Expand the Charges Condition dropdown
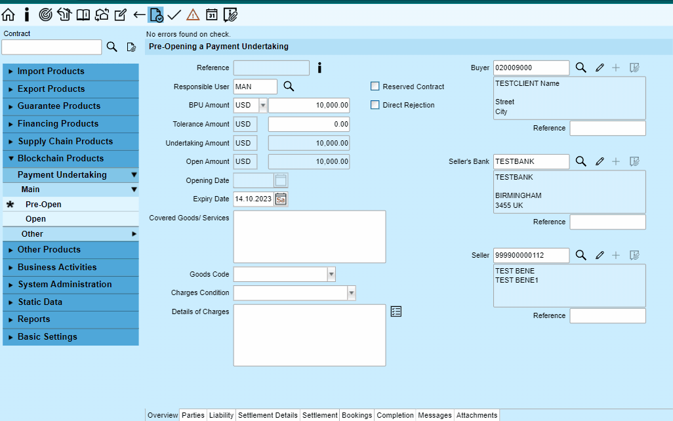 coord(352,292)
